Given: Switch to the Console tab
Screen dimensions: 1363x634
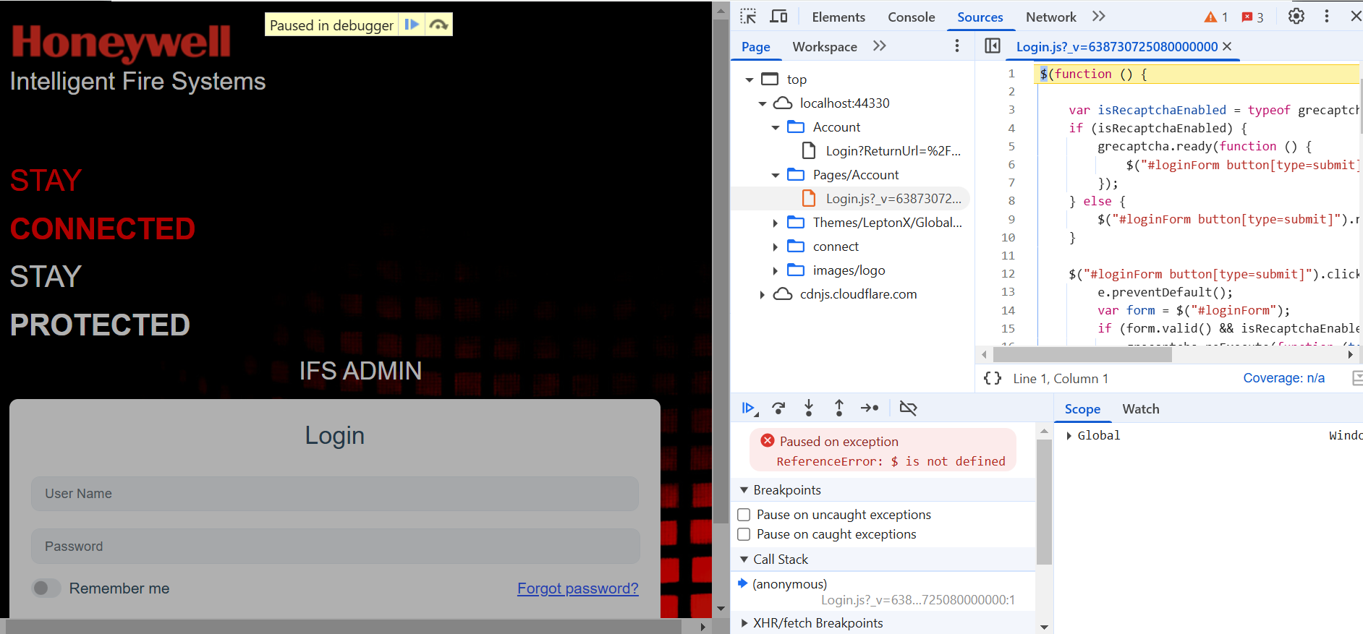Looking at the screenshot, I should pyautogui.click(x=911, y=17).
